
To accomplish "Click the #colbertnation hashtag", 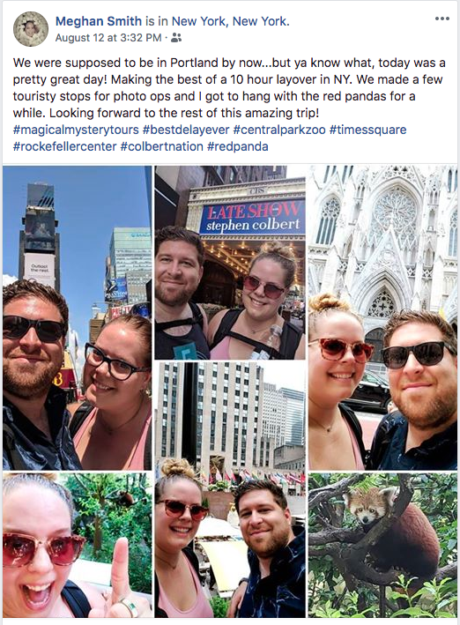I will pos(162,146).
